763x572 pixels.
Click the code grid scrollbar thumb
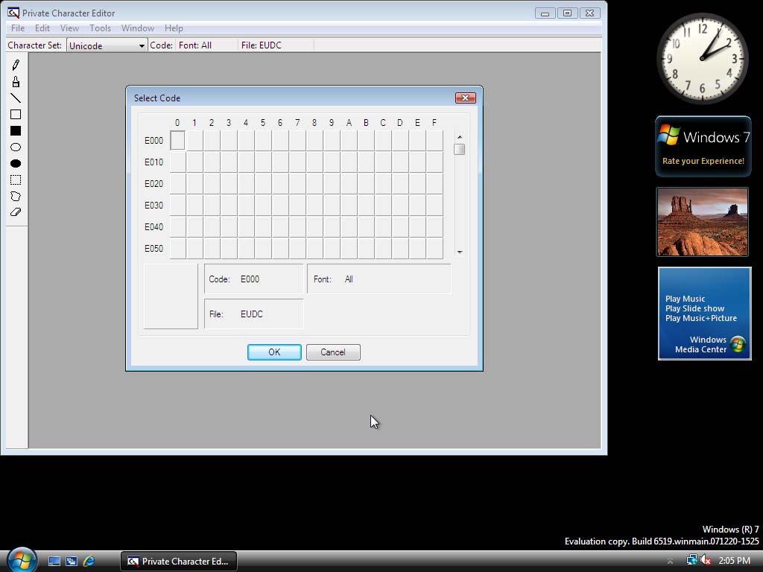459,149
